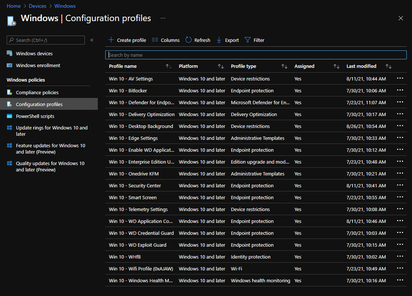
Task: Focus the sidebar Search (Ctrl+/) box
Action: [x=46, y=40]
